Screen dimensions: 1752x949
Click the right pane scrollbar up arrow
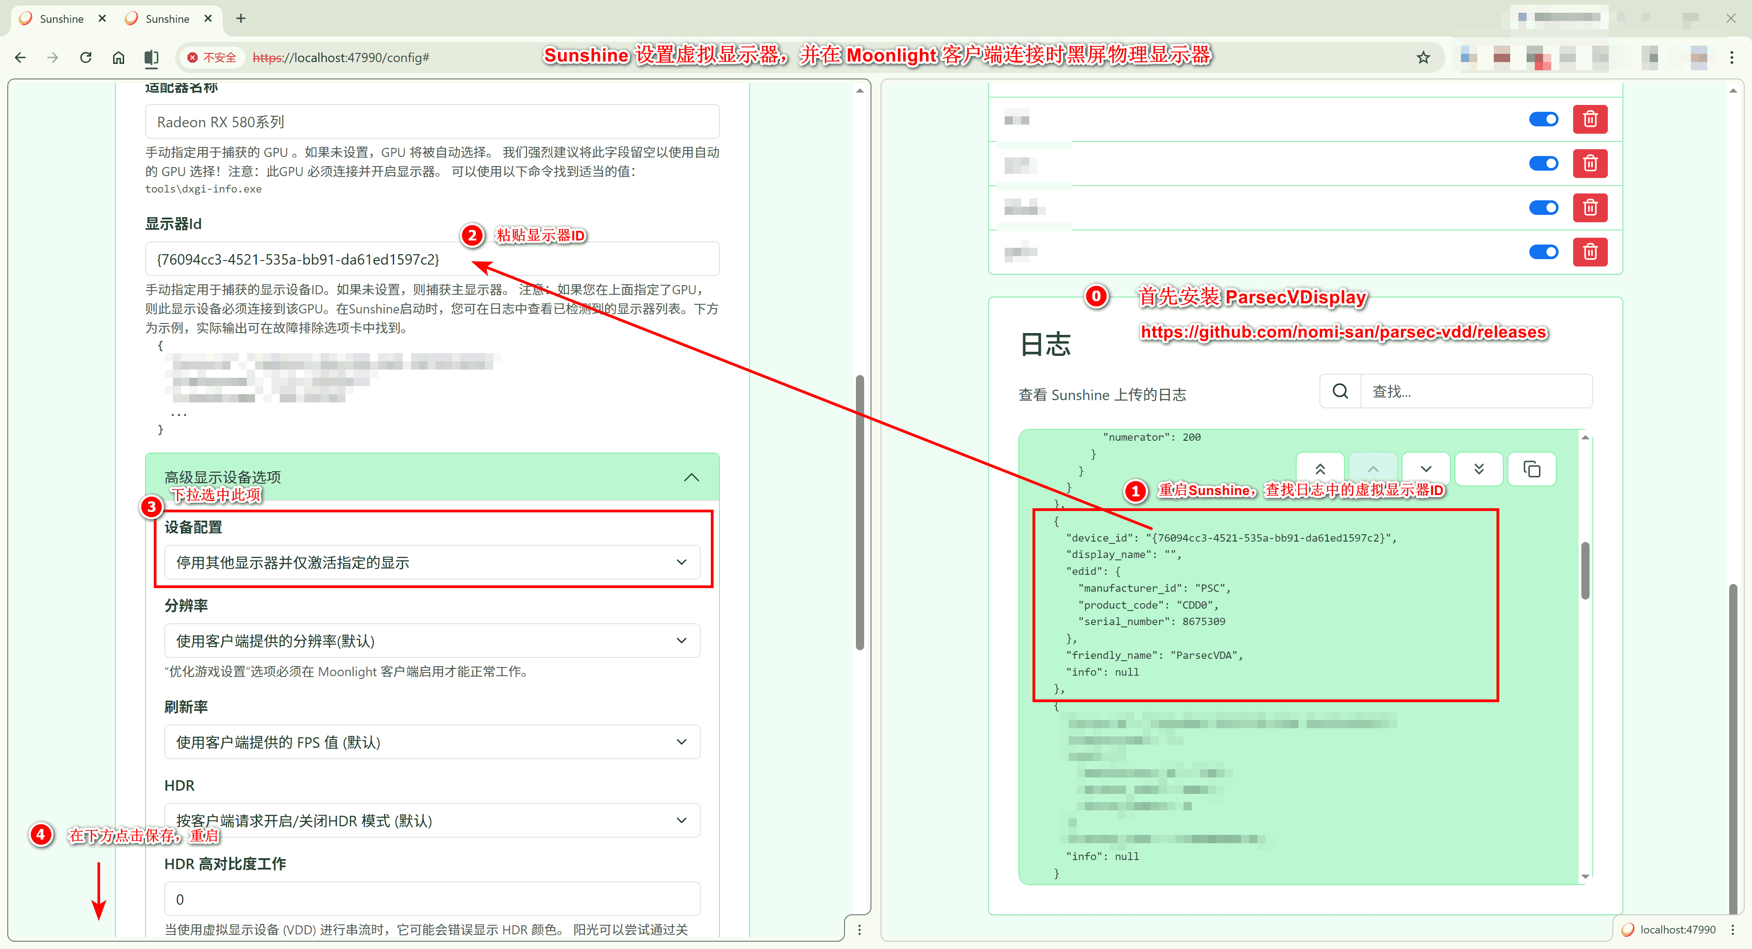coord(1732,90)
